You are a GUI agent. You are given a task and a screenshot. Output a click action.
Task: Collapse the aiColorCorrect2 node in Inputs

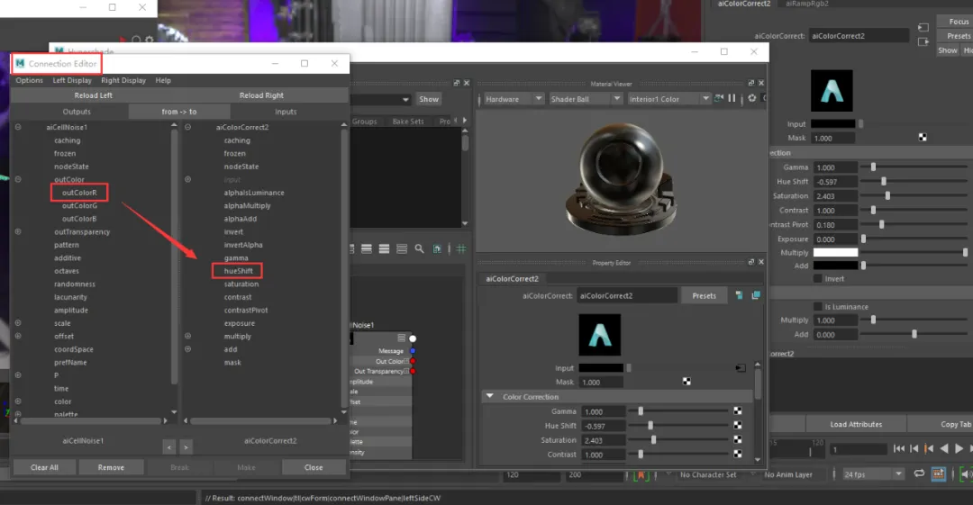pyautogui.click(x=187, y=127)
